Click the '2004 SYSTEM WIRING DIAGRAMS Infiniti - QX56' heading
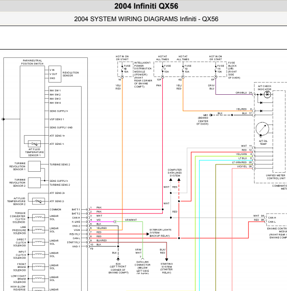Image resolution: width=287 pixels, height=291 pixels. click(146, 19)
